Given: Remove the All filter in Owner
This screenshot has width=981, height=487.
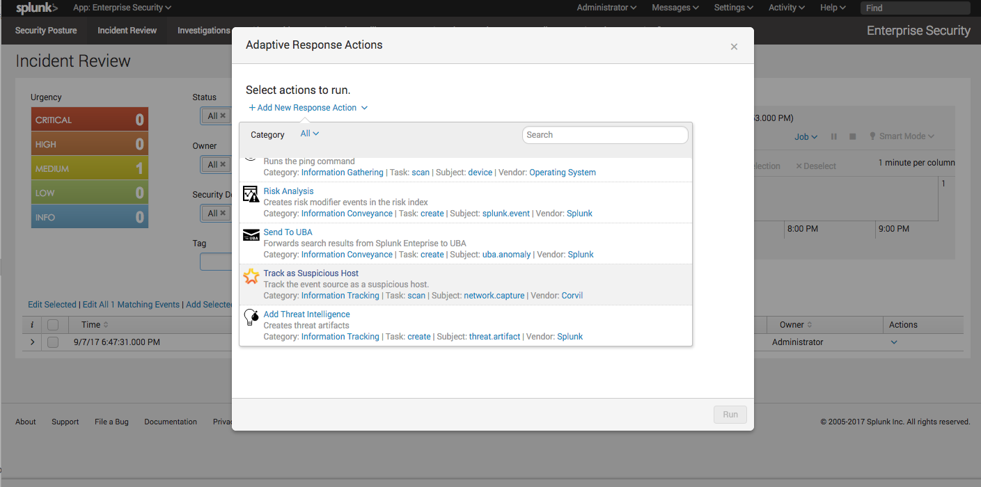Looking at the screenshot, I should click(223, 165).
